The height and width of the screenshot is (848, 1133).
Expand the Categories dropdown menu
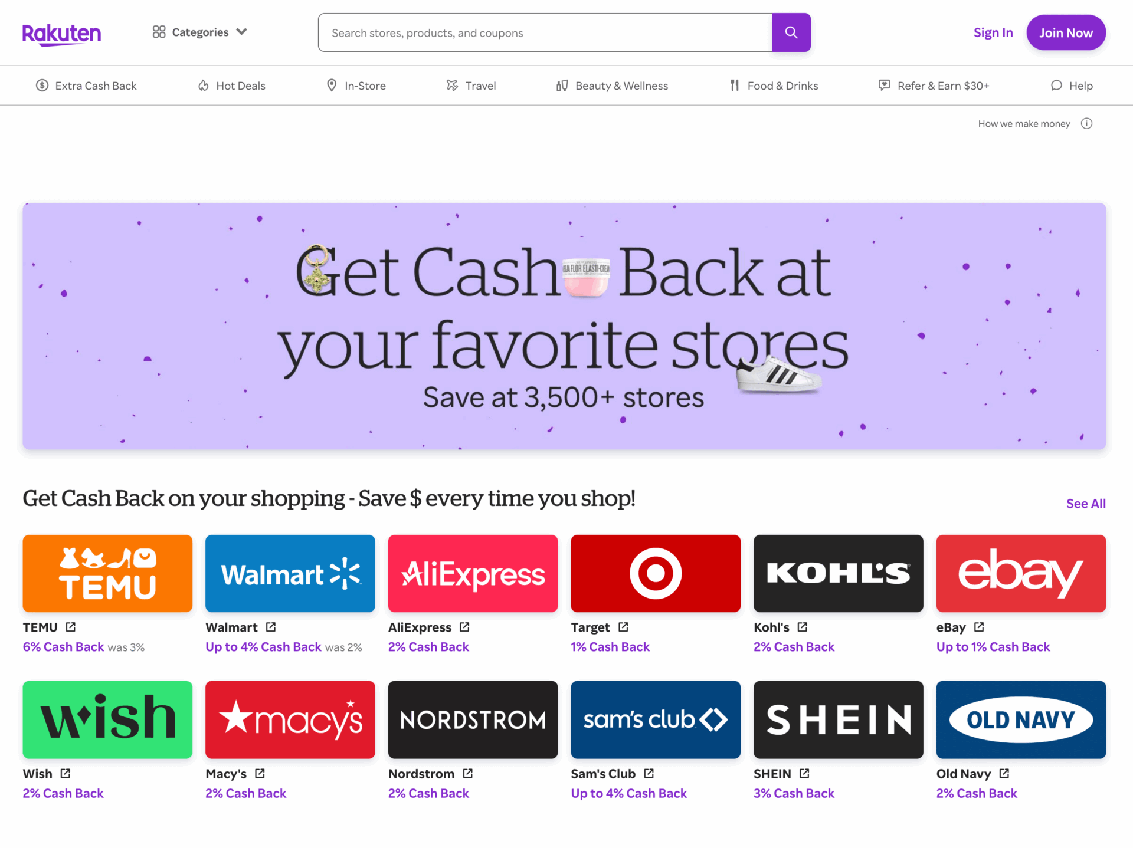[198, 32]
